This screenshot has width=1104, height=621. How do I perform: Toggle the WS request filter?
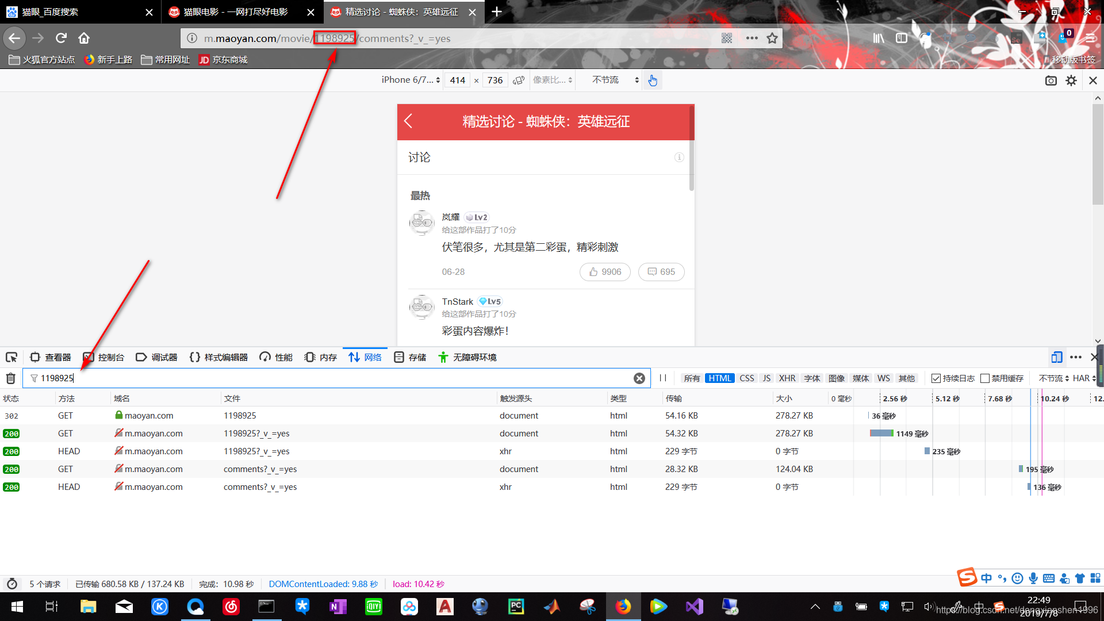[x=884, y=378]
